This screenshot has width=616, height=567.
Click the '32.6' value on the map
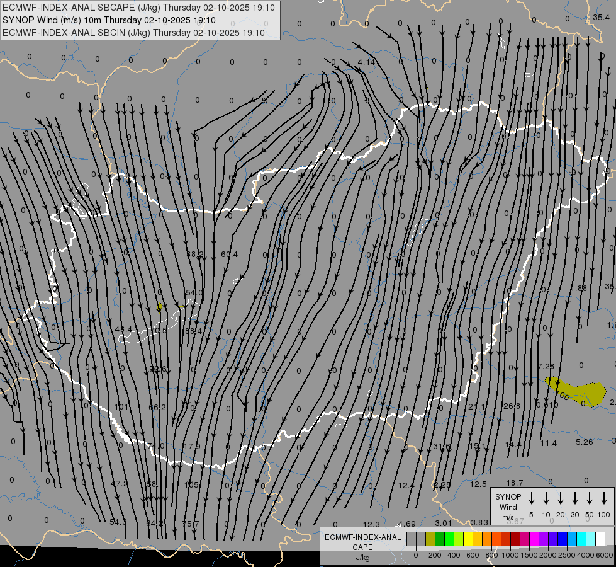click(x=158, y=369)
